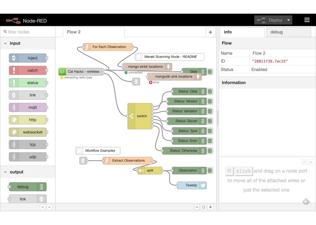Viewport: 316px width, 225px height.
Task: Click the flow ID value 28811f39.7ac25
Action: click(x=270, y=61)
